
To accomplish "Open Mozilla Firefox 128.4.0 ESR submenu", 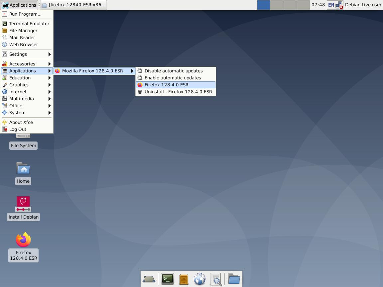I will [x=94, y=71].
